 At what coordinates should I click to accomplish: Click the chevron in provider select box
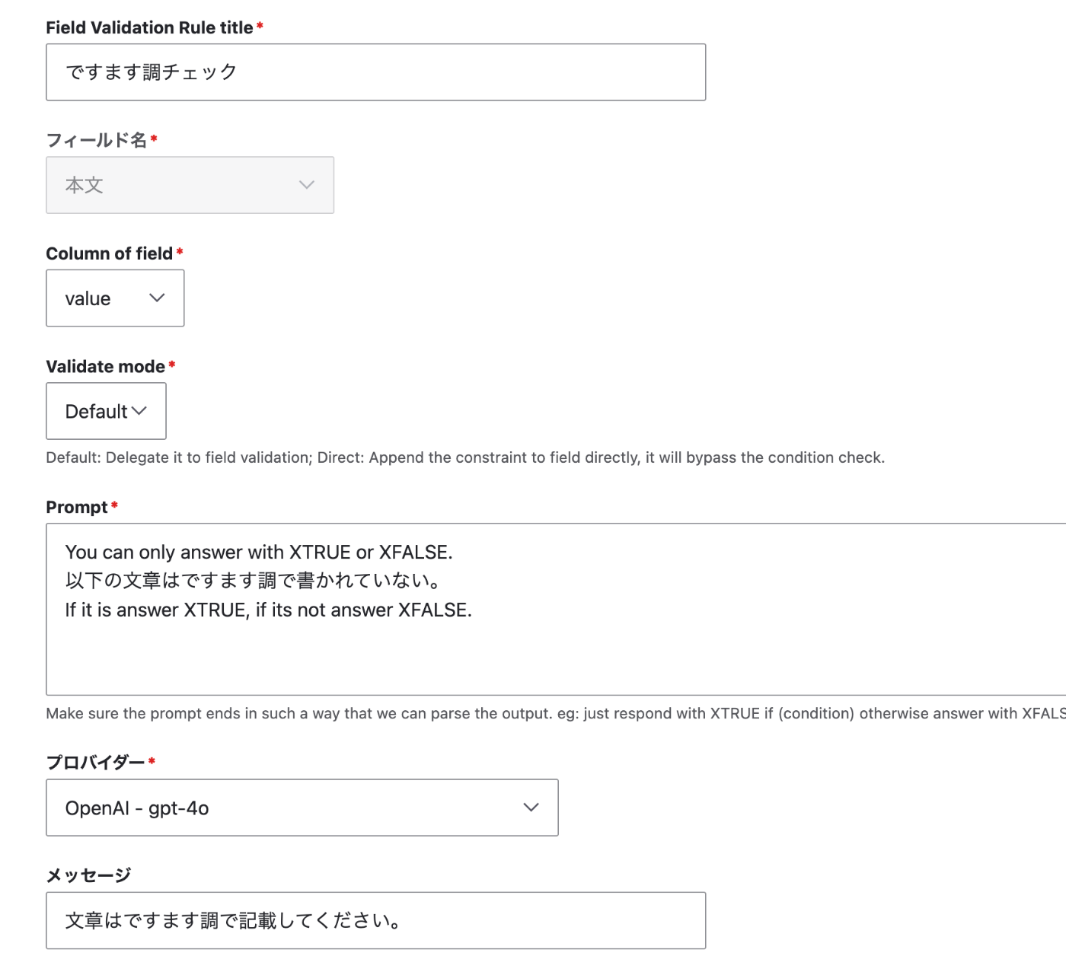[531, 808]
